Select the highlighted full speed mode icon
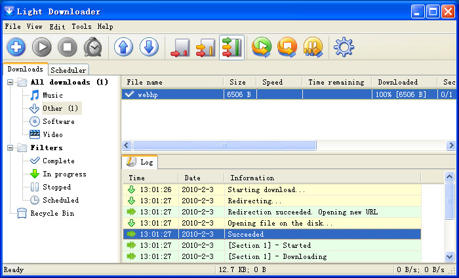Viewport: 459px width, 278px height. coord(231,47)
